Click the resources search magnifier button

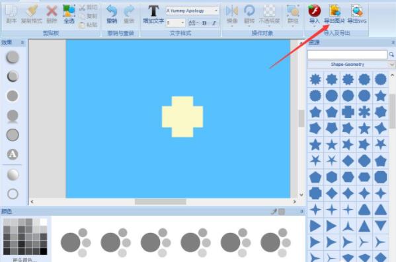click(391, 55)
